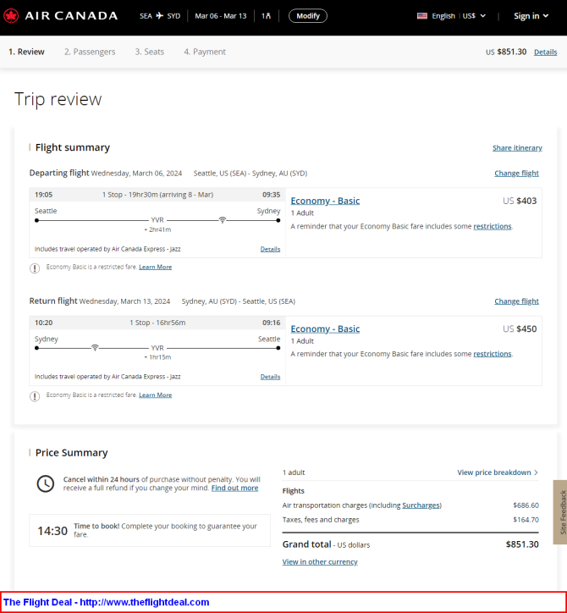
Task: Click Learn More under return flight
Action: [x=155, y=395]
